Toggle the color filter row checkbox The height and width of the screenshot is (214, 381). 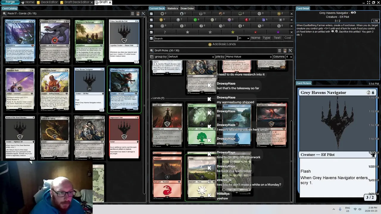click(x=151, y=20)
